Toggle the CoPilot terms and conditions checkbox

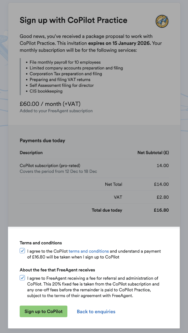[x=22, y=251]
